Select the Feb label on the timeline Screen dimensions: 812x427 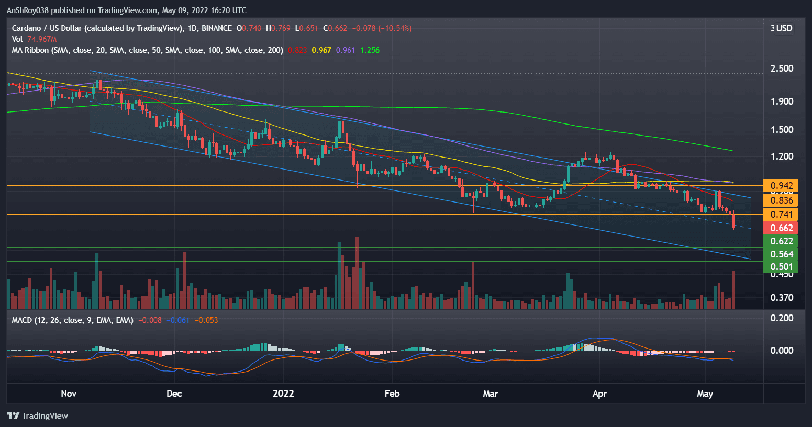click(392, 394)
